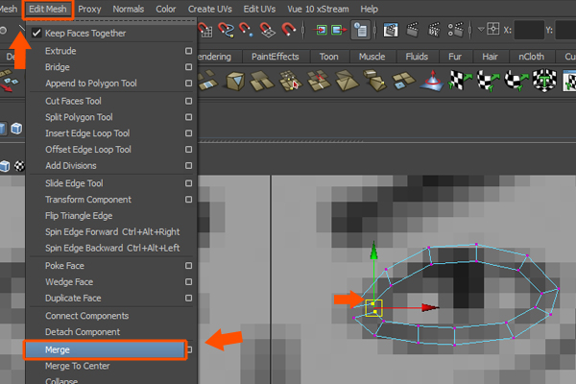Apply Cylindrical Mapping checker shelf icon

(489, 81)
